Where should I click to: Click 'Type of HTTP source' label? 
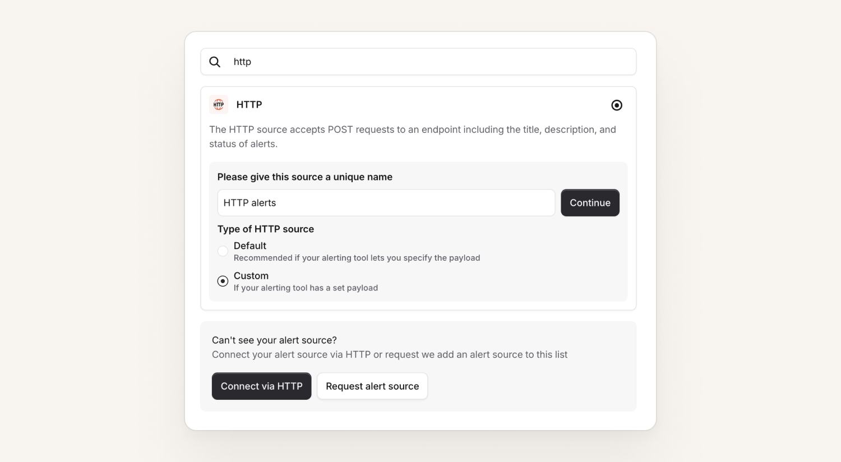pyautogui.click(x=266, y=229)
